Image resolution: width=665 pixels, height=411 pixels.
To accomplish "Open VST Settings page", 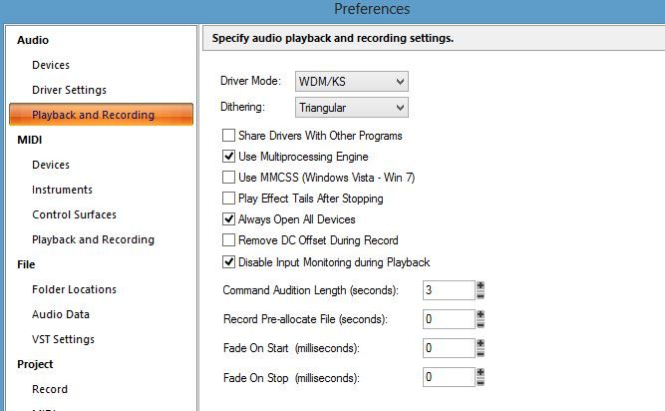I will coord(63,339).
